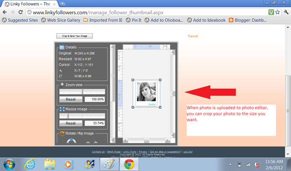Viewport: 291px width, 171px height.
Task: Click the browser Forward arrow
Action: point(13,12)
